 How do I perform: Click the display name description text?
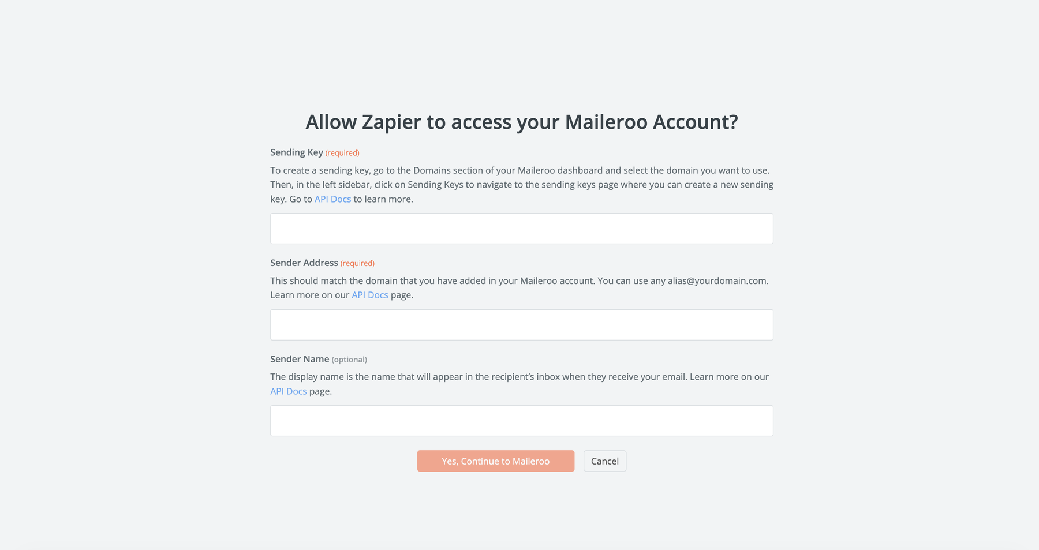(x=478, y=377)
